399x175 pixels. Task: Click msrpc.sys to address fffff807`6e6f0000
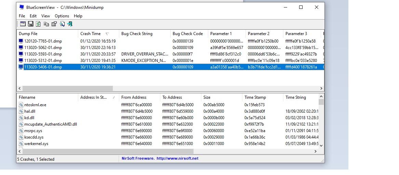tap(177, 131)
